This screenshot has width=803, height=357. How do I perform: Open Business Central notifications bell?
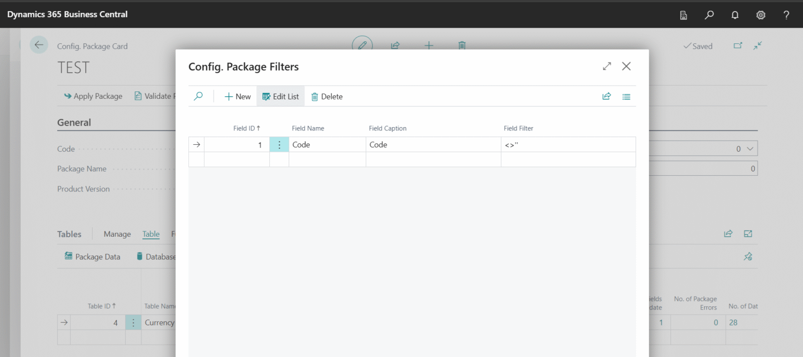(735, 14)
